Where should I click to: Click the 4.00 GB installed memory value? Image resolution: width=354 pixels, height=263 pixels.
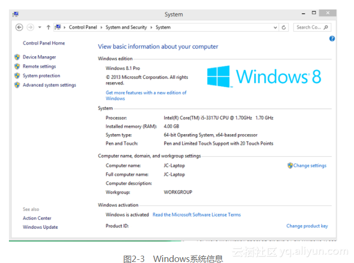(171, 126)
